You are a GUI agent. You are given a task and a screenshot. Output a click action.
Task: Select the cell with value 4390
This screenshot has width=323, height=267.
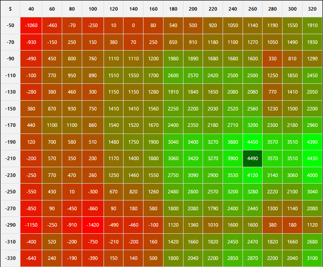[x=312, y=142]
